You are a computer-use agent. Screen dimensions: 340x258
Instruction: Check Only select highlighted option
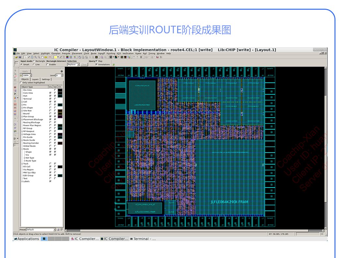point(21,83)
